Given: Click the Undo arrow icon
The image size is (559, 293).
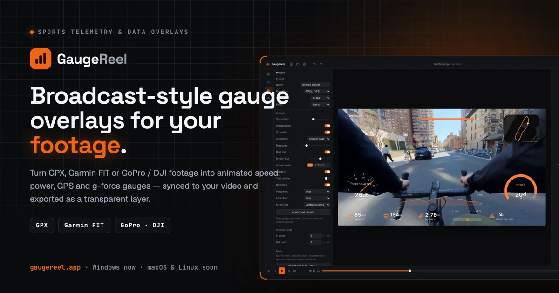Looking at the screenshot, I should [314, 64].
